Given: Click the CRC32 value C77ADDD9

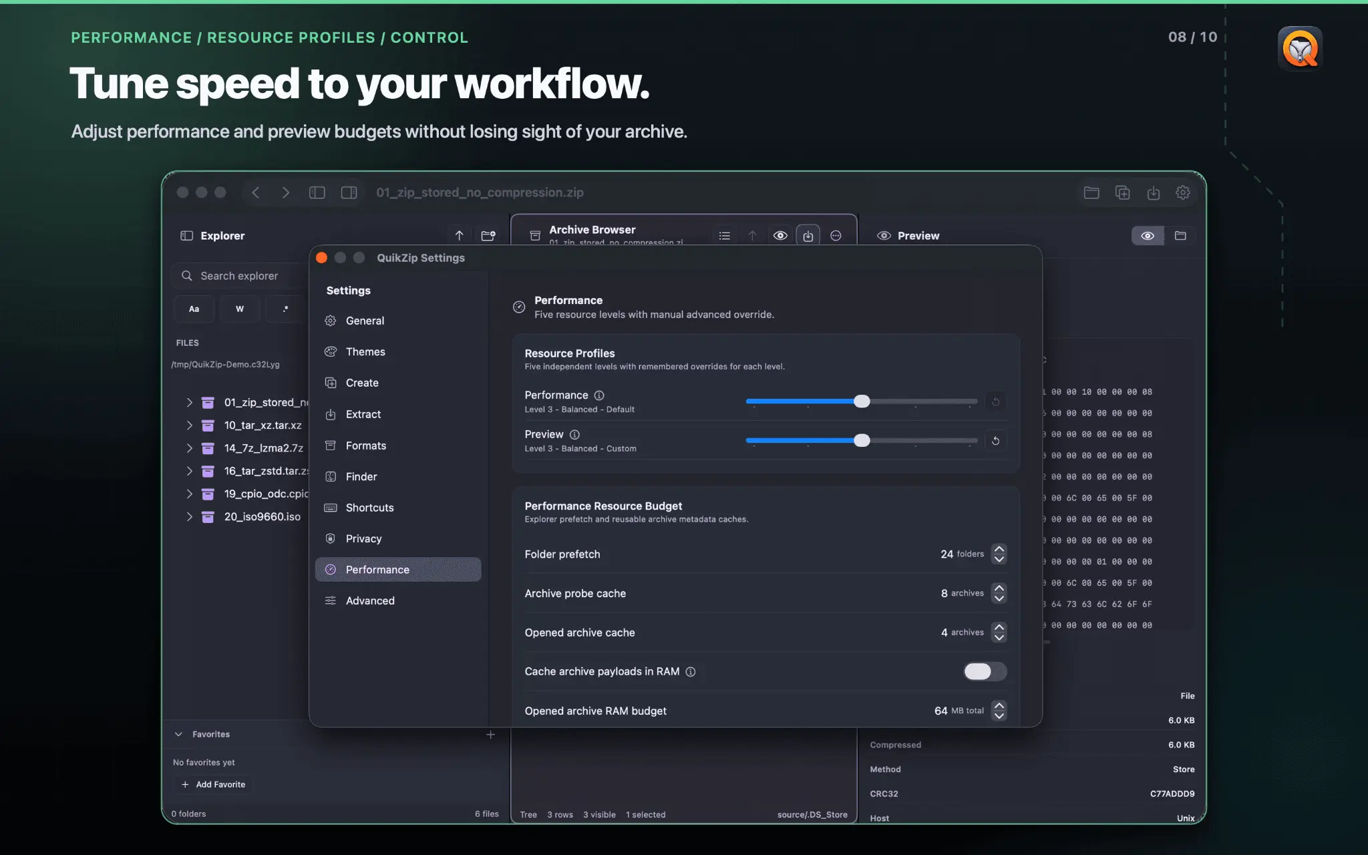Looking at the screenshot, I should point(1172,794).
